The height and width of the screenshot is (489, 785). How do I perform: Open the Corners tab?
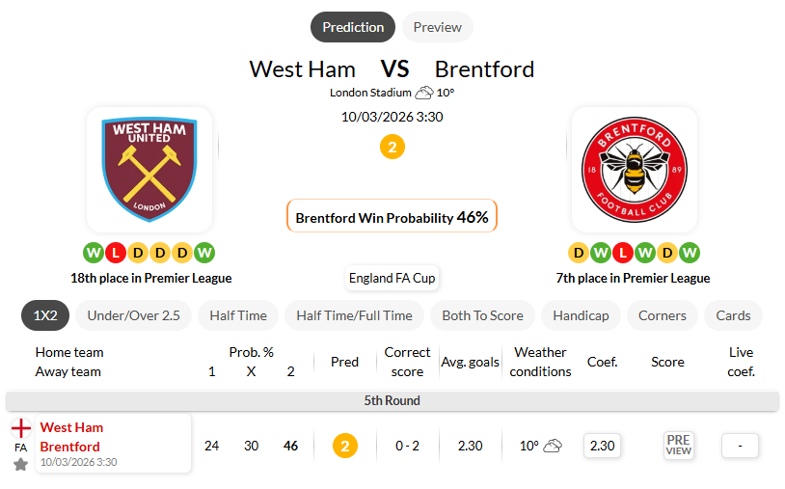(x=663, y=315)
